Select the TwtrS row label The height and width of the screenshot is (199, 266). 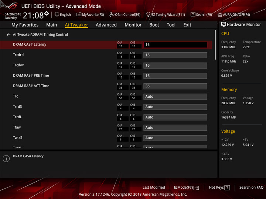(x=17, y=138)
